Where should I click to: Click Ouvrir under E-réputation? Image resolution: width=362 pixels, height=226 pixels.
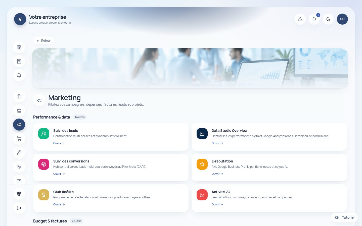217,174
